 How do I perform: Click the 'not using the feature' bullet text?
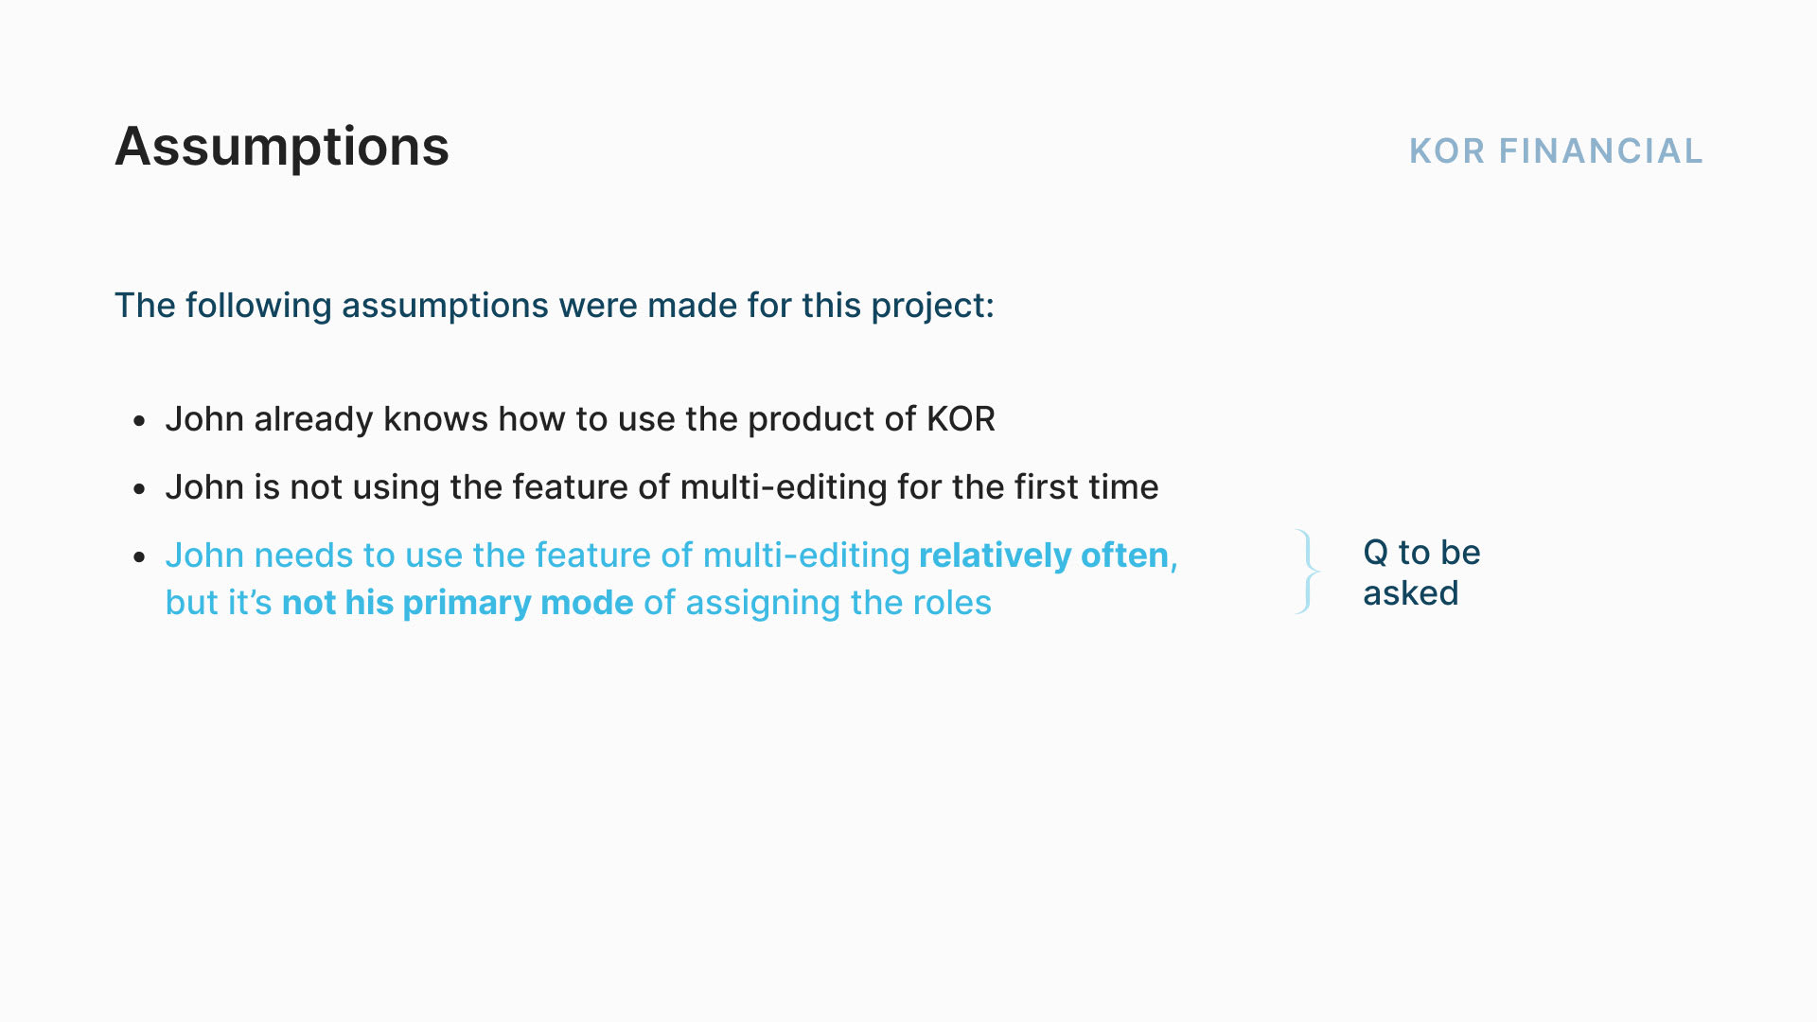[662, 487]
